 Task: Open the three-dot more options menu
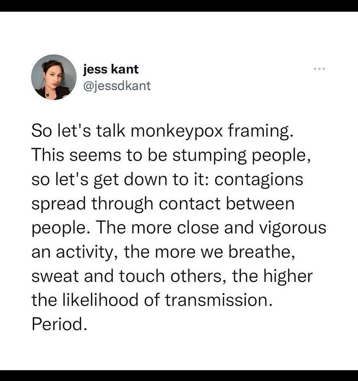[319, 69]
